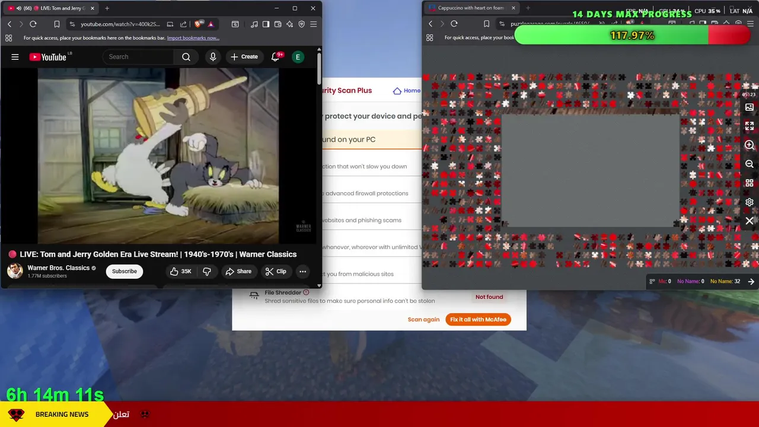Expand puzzle players list arrow
The image size is (759, 427).
[x=751, y=282]
